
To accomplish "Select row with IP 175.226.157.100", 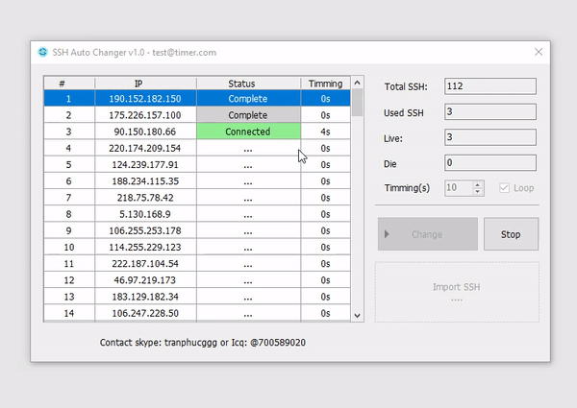I will [x=197, y=115].
